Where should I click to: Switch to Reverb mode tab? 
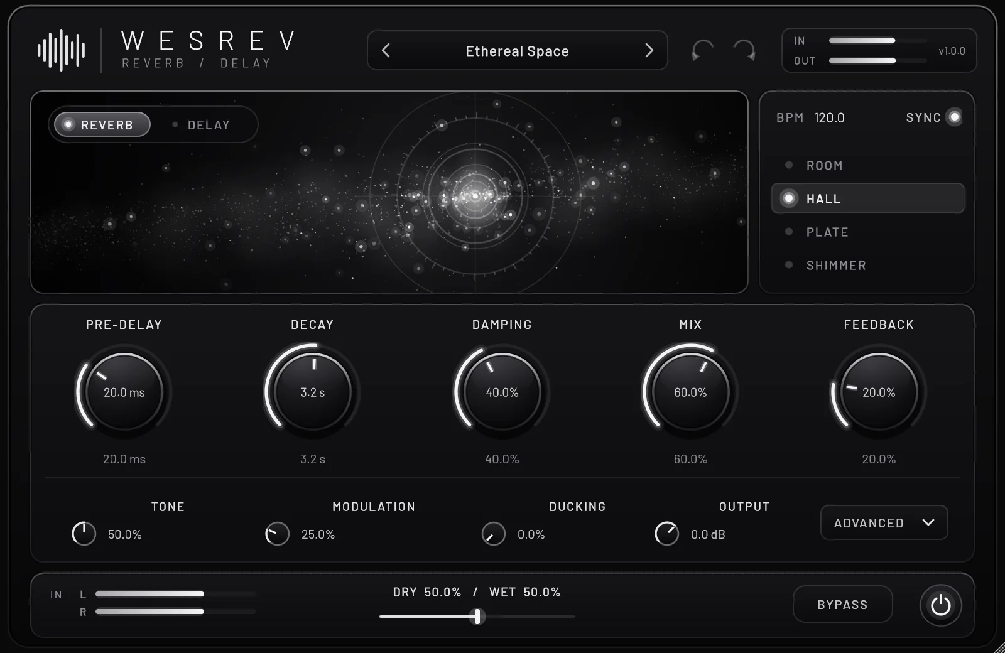tap(102, 124)
